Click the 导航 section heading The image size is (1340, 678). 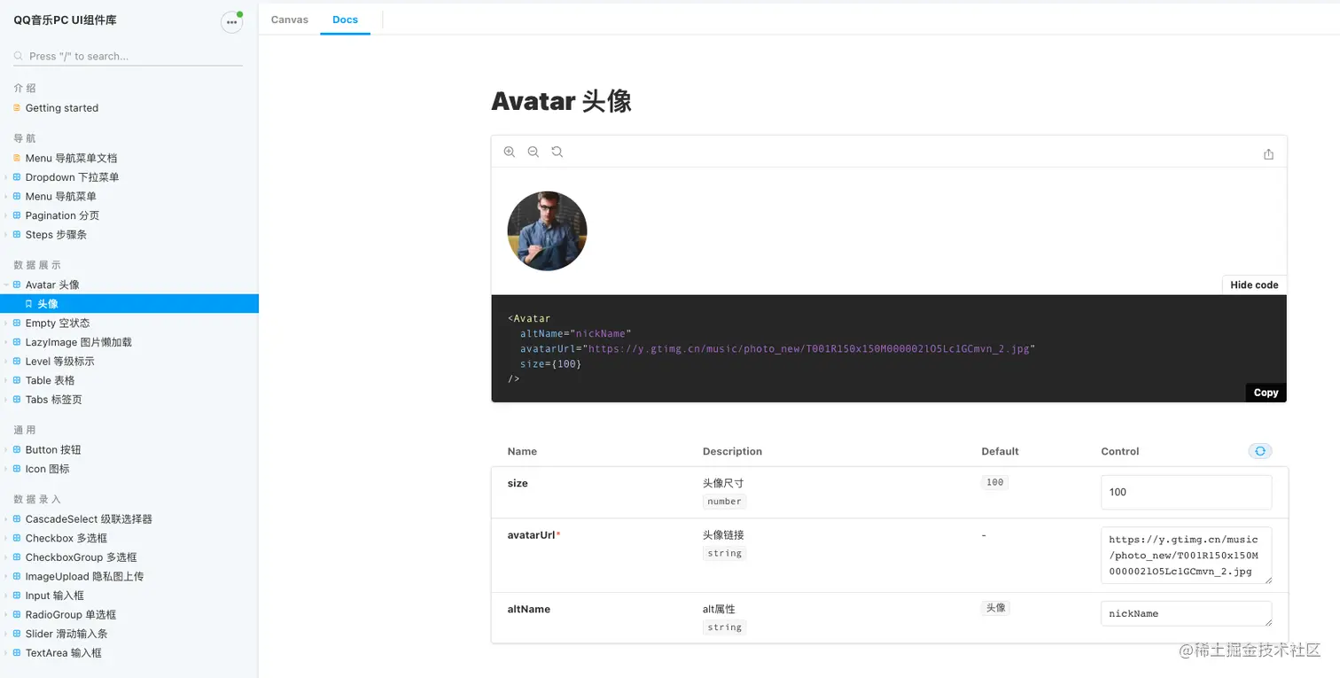[25, 138]
